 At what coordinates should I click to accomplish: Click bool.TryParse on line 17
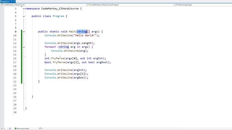55,62
